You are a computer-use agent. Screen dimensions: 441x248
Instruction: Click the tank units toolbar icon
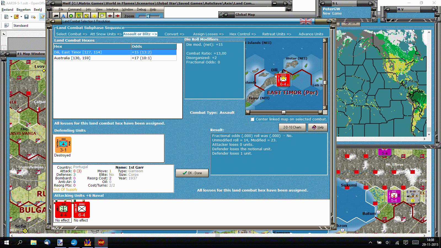tap(56, 16)
